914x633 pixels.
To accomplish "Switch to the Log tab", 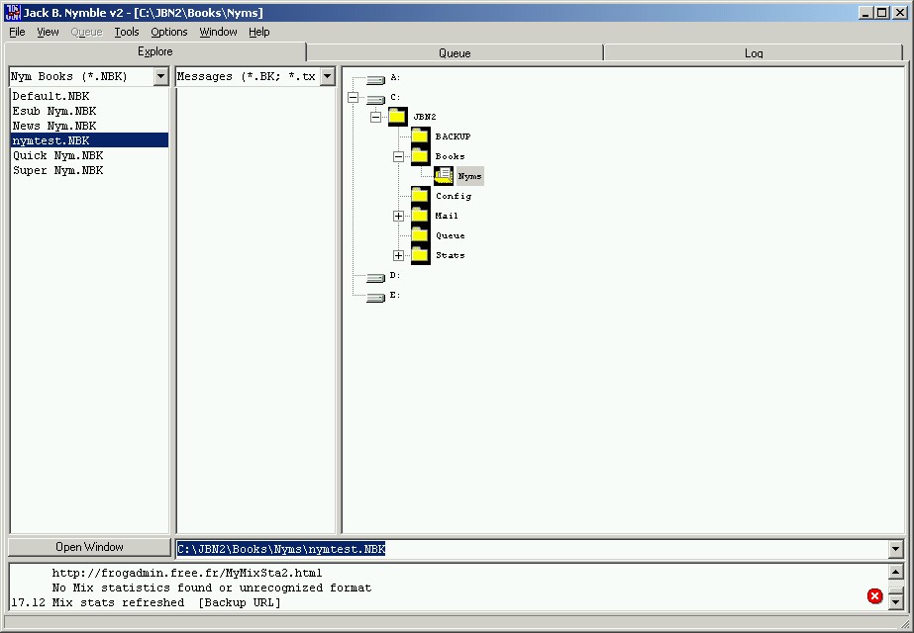I will pos(754,53).
